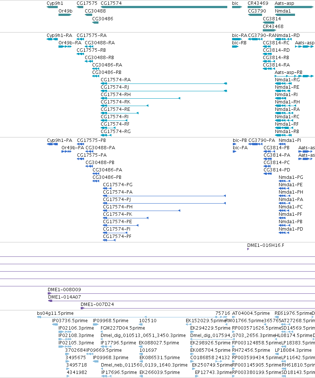Select transcript CG17574-RG
Viewport: 315px width, 378px height.
pyautogui.click(x=106, y=135)
